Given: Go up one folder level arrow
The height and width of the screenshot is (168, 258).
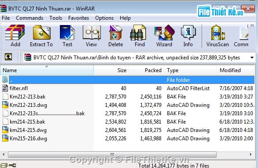Looking at the screenshot, I should click(x=8, y=57).
